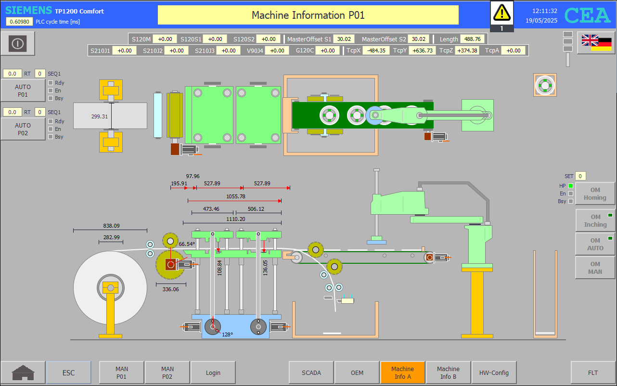Click the MasterOffset S1 value field
The width and height of the screenshot is (617, 386).
pos(344,39)
